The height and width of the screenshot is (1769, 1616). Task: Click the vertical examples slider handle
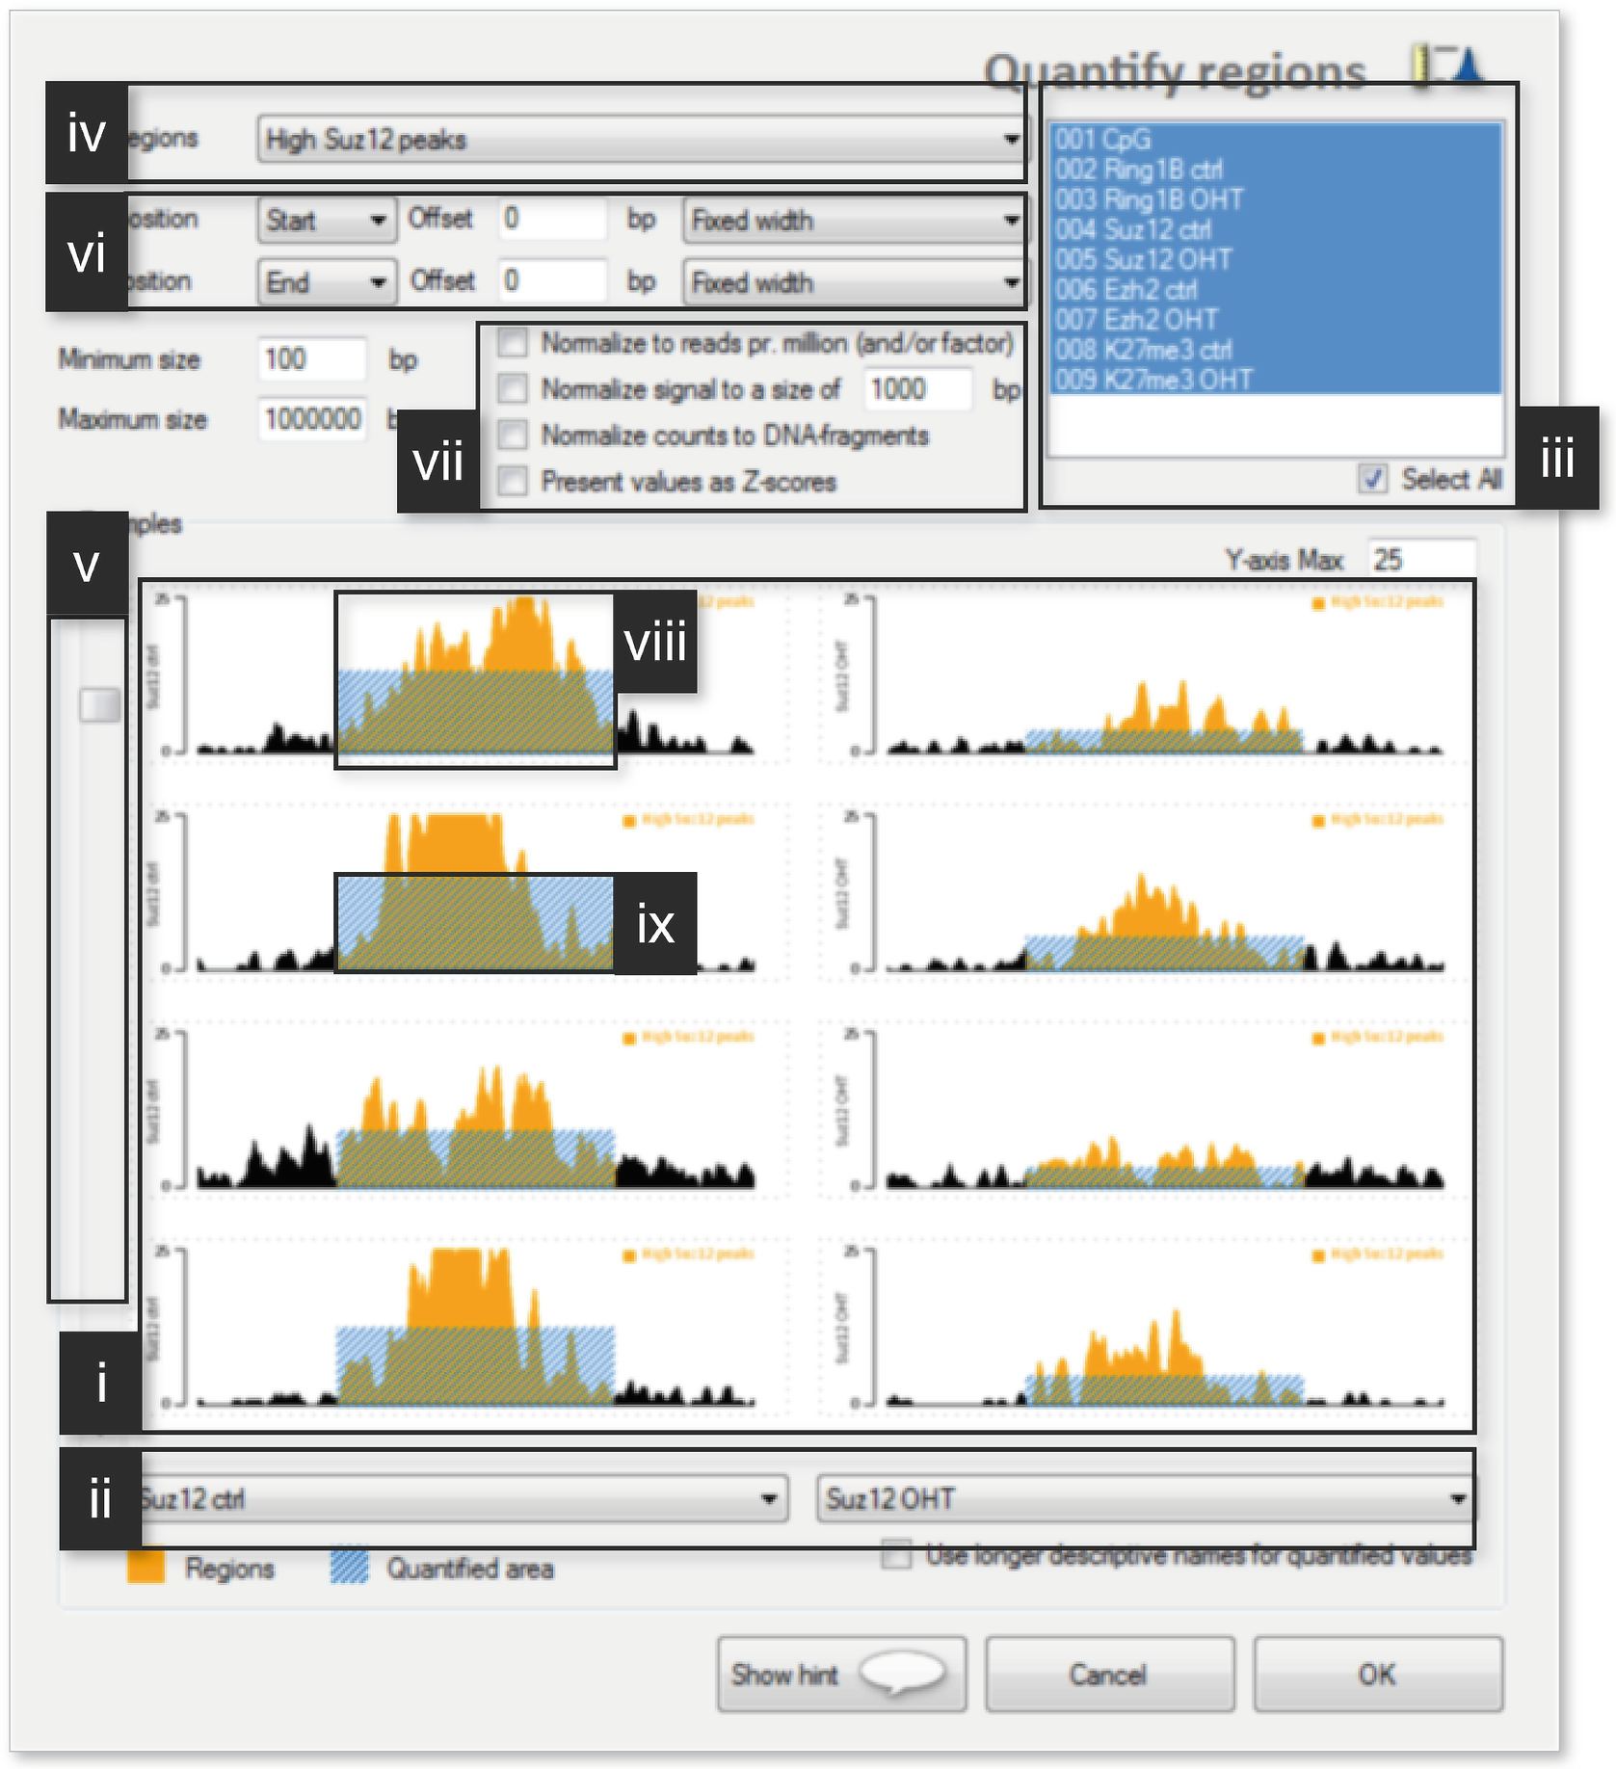point(99,705)
